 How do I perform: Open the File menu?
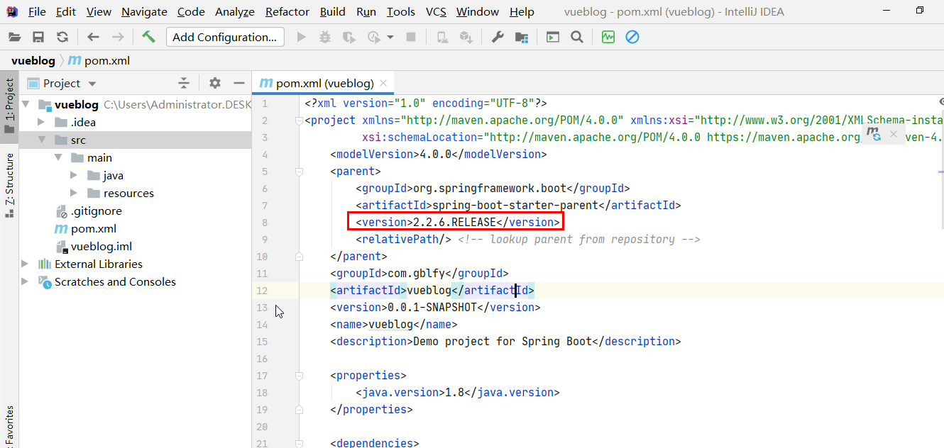(37, 11)
